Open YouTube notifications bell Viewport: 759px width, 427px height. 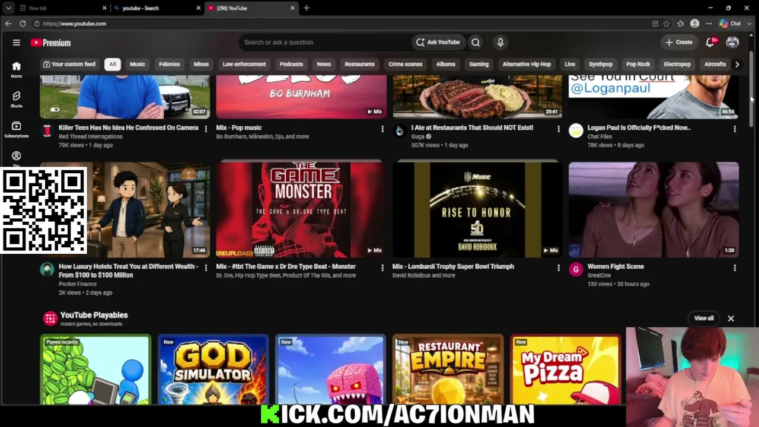[x=710, y=42]
